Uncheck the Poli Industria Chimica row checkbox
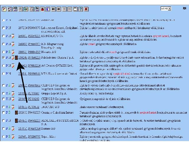The image size is (189, 142). click(x=4, y=58)
